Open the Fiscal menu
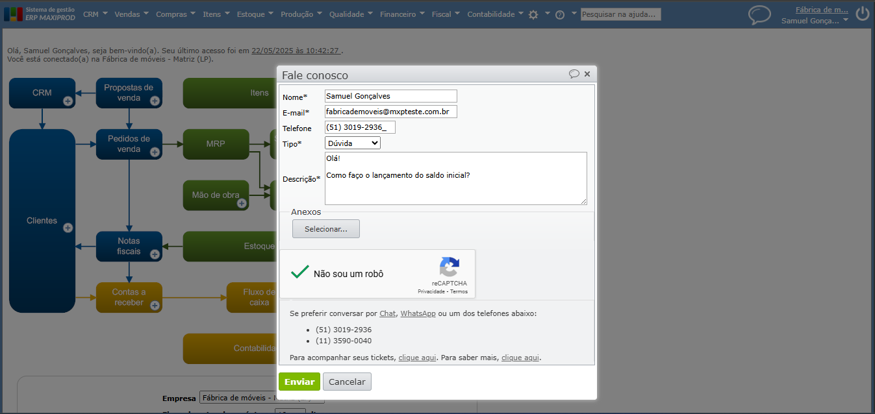Viewport: 875px width, 414px height. tap(446, 14)
